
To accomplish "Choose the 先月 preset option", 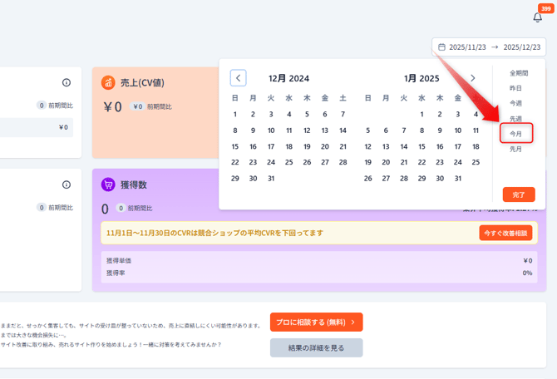I will click(516, 149).
